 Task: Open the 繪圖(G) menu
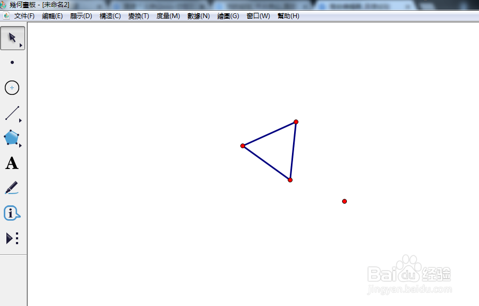pyautogui.click(x=228, y=16)
